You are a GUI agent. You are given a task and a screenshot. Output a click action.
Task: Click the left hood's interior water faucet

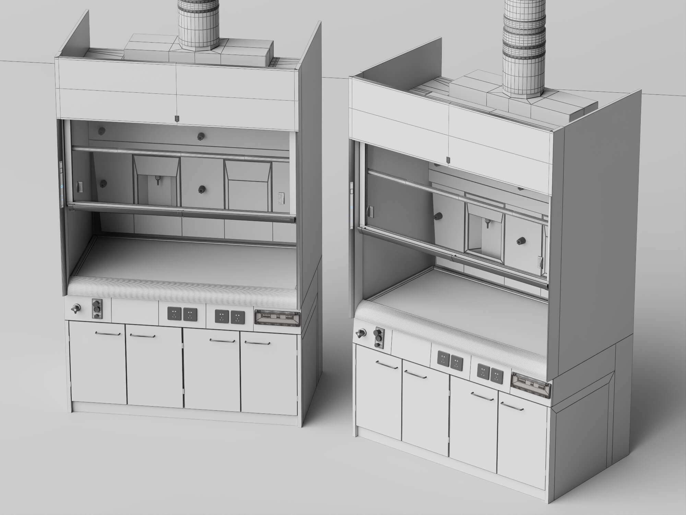pos(158,180)
